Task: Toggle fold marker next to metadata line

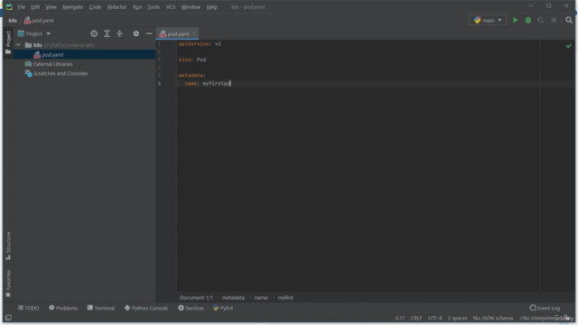Action: coord(176,76)
